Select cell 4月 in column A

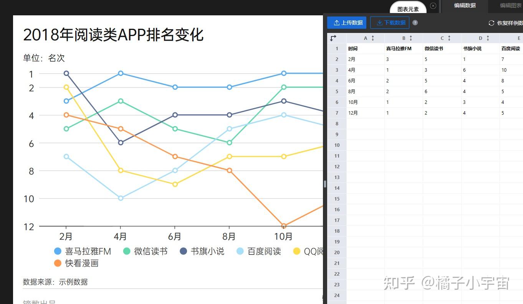(365, 70)
